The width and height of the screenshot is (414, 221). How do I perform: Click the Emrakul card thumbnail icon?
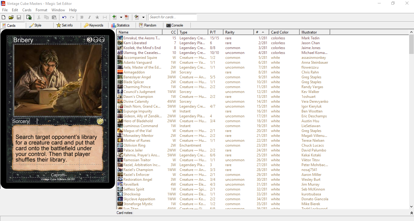coord(120,38)
